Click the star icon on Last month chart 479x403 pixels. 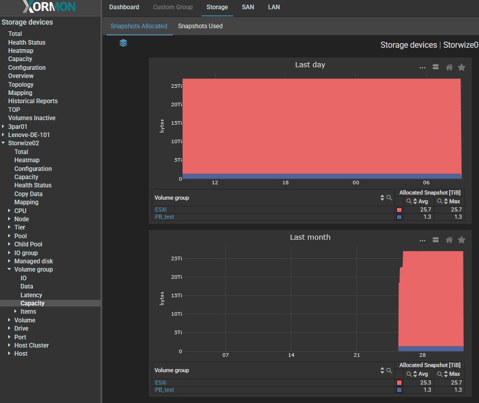tap(461, 240)
